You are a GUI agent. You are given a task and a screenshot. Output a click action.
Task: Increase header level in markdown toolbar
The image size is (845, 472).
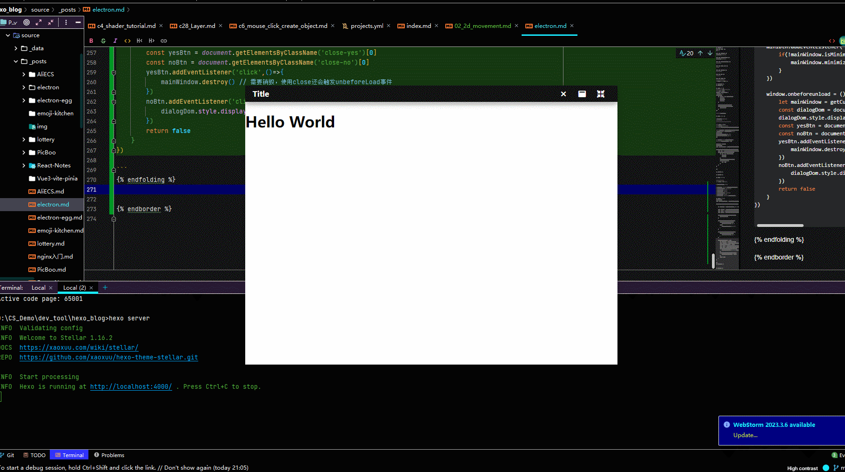[x=152, y=41]
